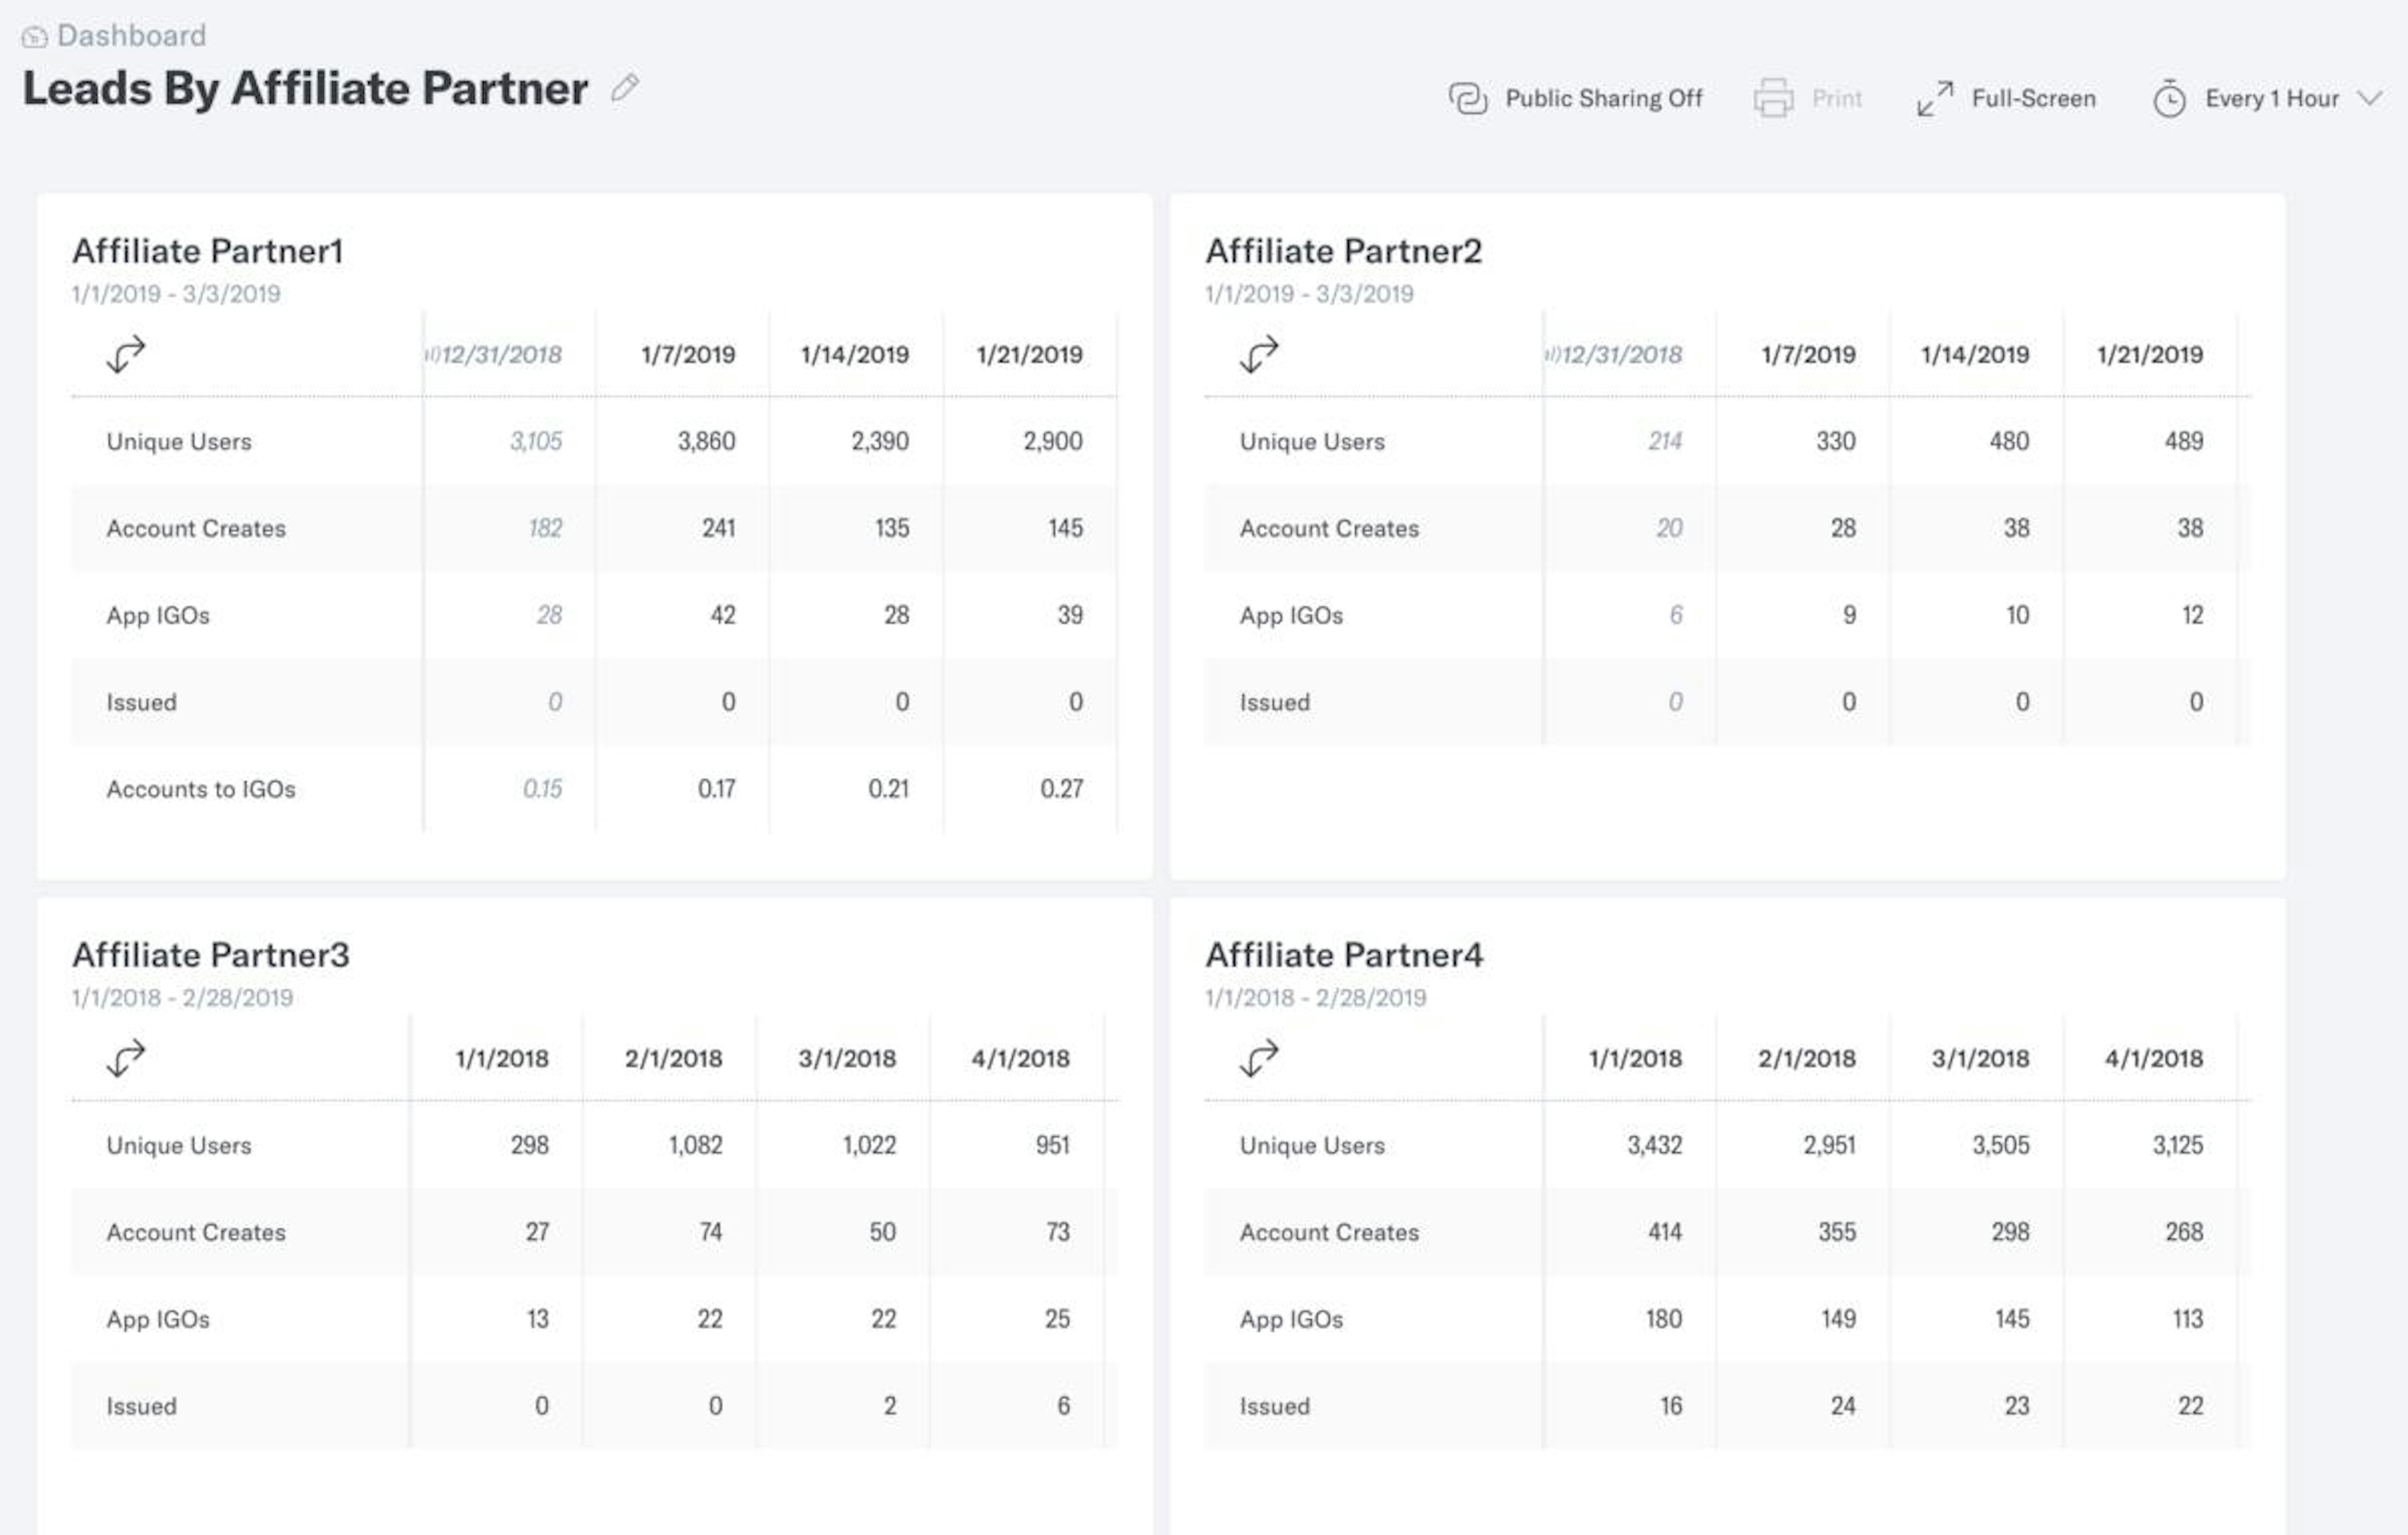Screen dimensions: 2408x1535
Task: Open the Affiliate Partner4 report title
Action: [1344, 955]
